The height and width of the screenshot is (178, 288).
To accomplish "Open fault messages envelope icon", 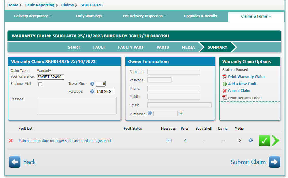I will tap(169, 141).
